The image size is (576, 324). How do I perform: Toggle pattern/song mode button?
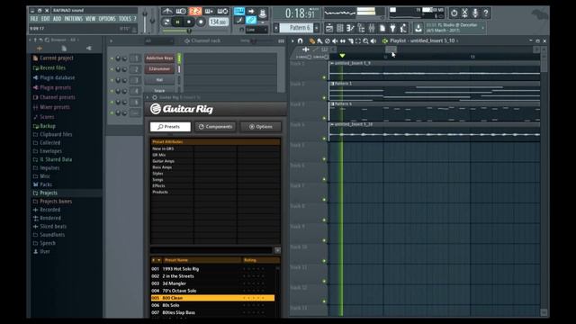tap(166, 22)
